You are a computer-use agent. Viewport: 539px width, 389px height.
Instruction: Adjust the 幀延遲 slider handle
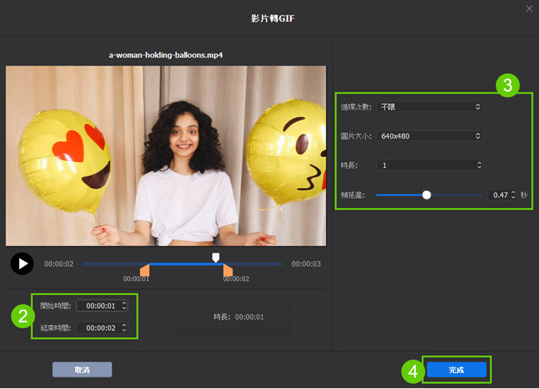[427, 195]
